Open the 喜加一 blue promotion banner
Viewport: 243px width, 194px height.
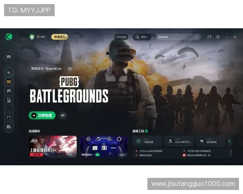click(104, 147)
